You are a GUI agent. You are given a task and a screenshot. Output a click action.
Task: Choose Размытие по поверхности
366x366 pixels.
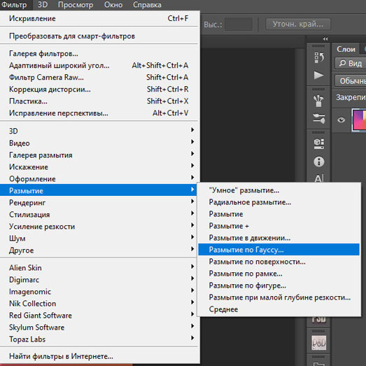279,262
